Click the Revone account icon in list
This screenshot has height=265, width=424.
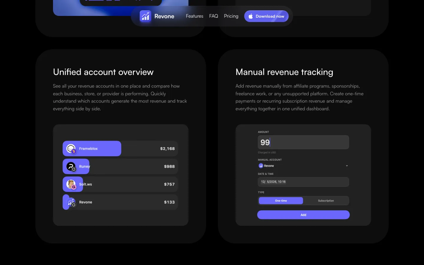[x=71, y=202]
